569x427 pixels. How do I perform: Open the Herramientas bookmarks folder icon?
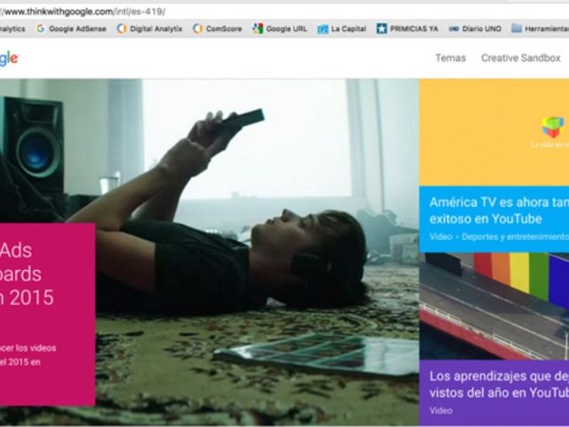[517, 28]
